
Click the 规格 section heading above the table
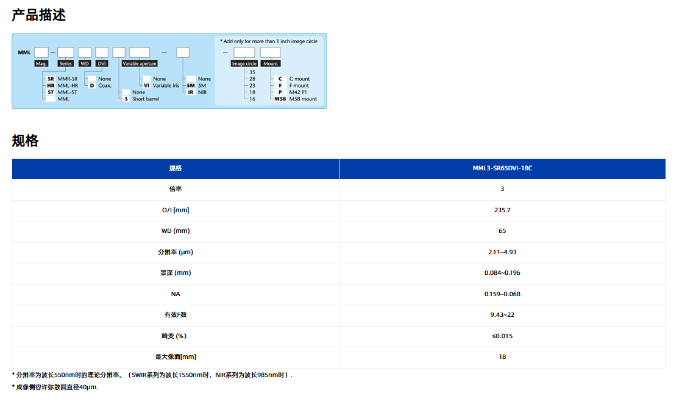tap(26, 141)
